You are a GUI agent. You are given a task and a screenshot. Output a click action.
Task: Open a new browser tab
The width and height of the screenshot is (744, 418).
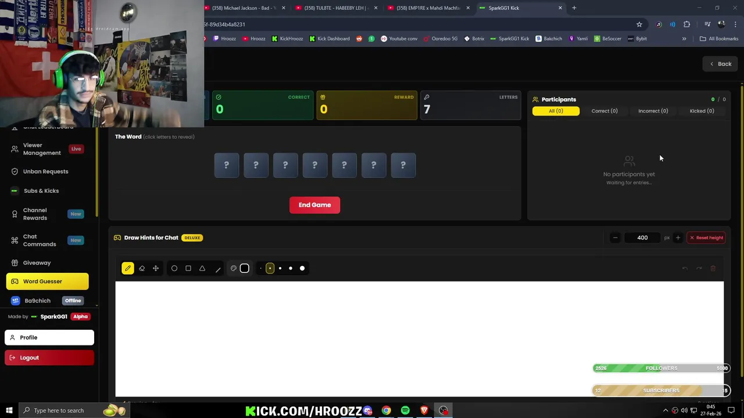click(x=574, y=8)
